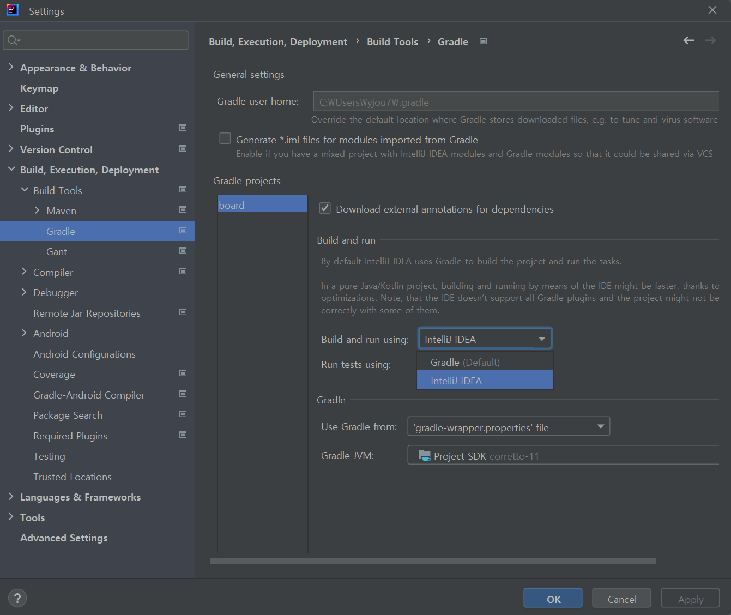731x615 pixels.
Task: Open the Build and run using dropdown
Action: (x=485, y=339)
